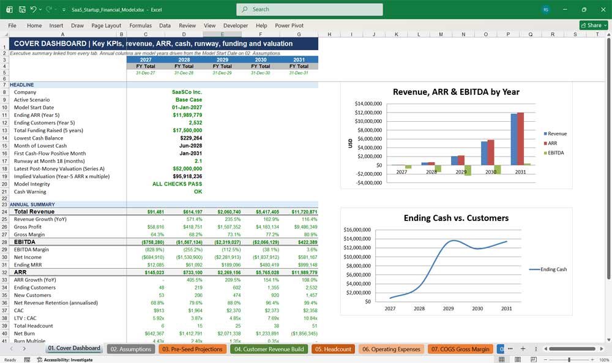Click the macro recording status bar icon

pos(27,359)
